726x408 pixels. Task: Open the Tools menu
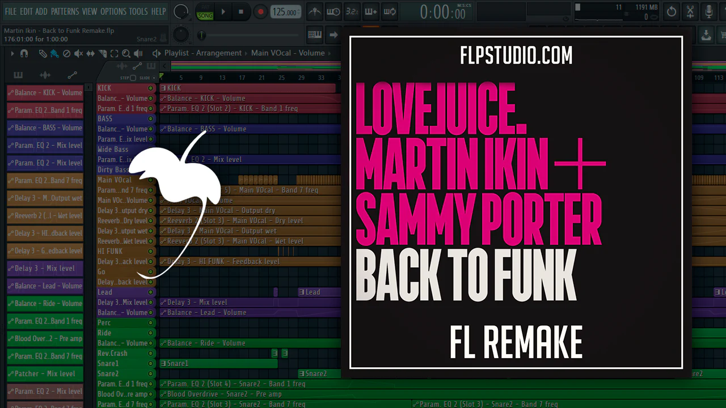pyautogui.click(x=138, y=11)
